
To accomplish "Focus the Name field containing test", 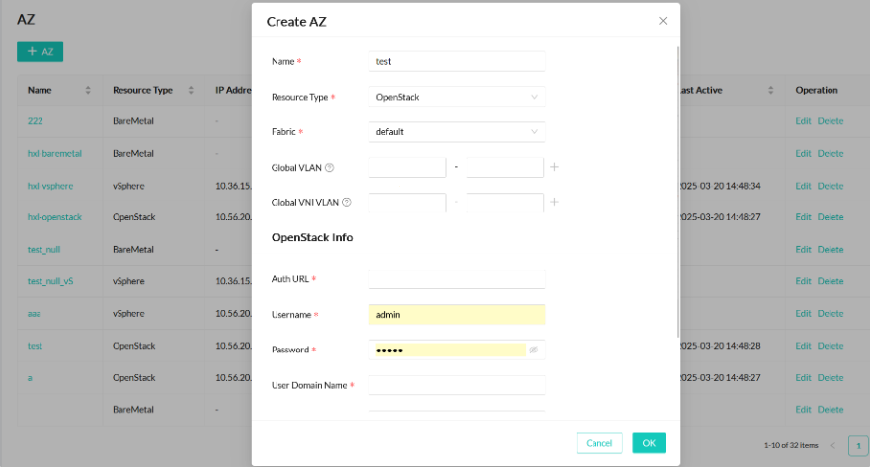I will click(456, 61).
